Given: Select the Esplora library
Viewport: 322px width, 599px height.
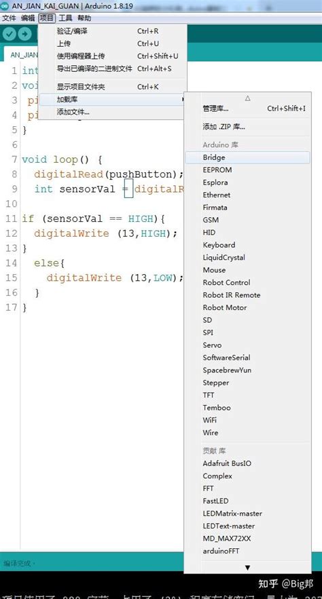Looking at the screenshot, I should tap(247, 182).
